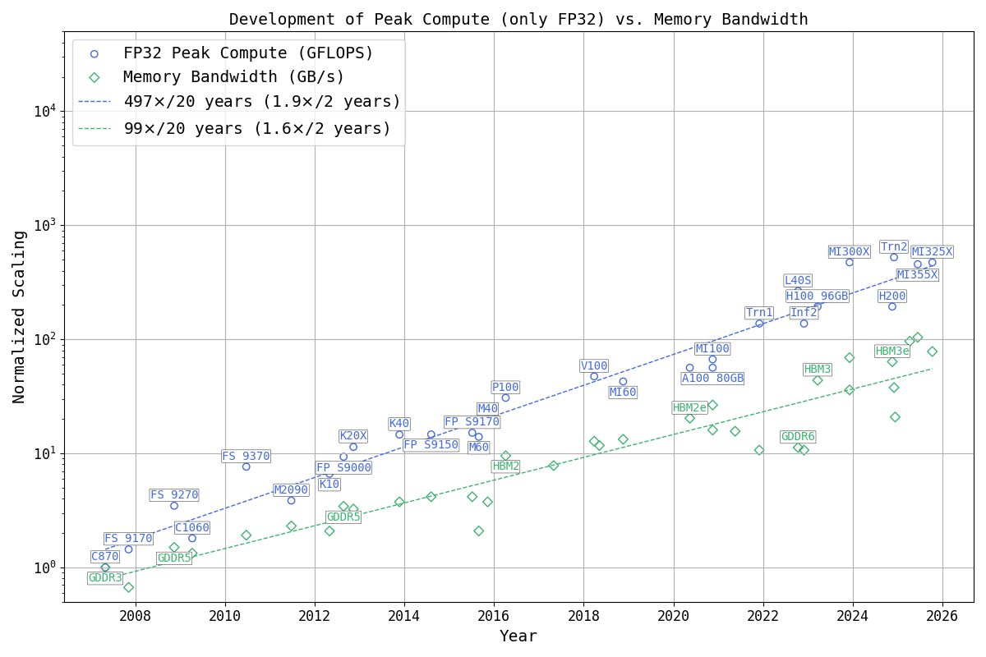Click the 'P100' data label
986x657 pixels.
tap(505, 387)
